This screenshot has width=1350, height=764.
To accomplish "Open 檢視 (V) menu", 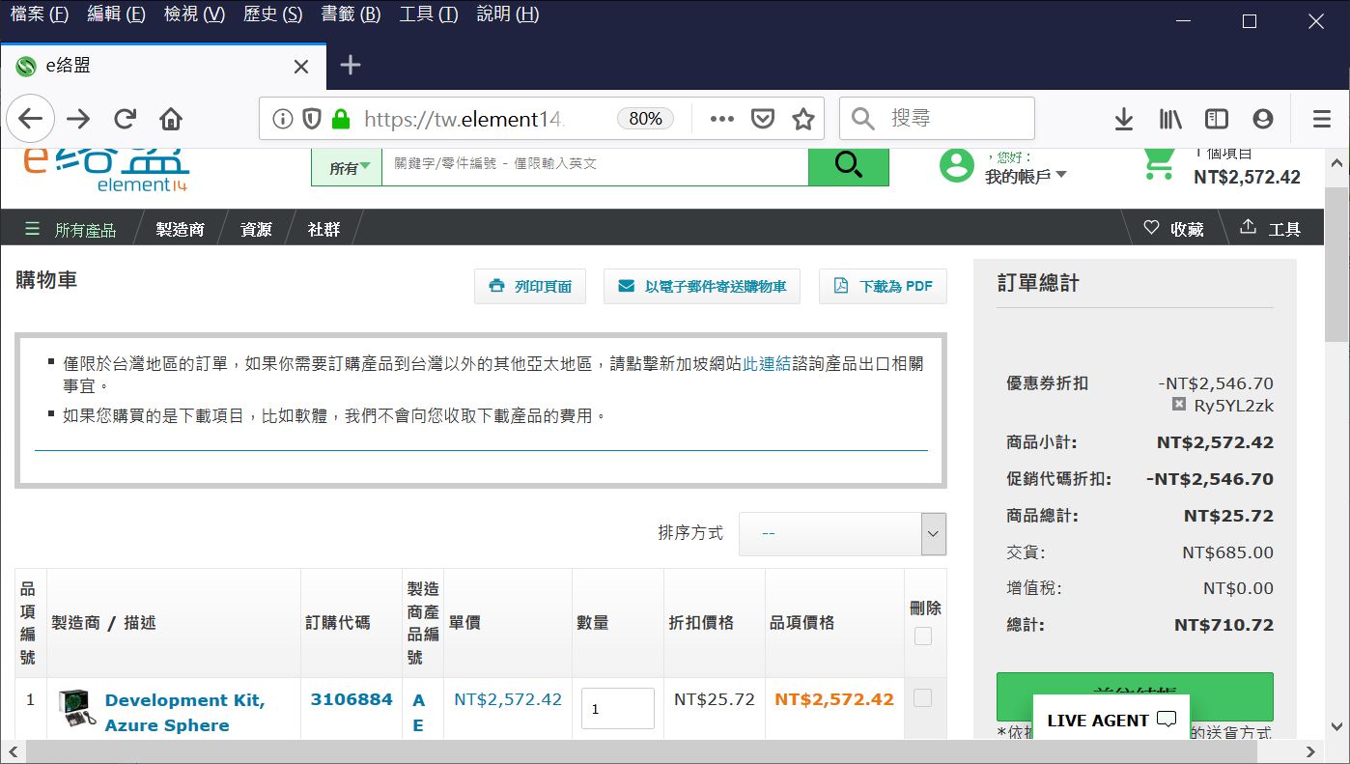I will 194,14.
